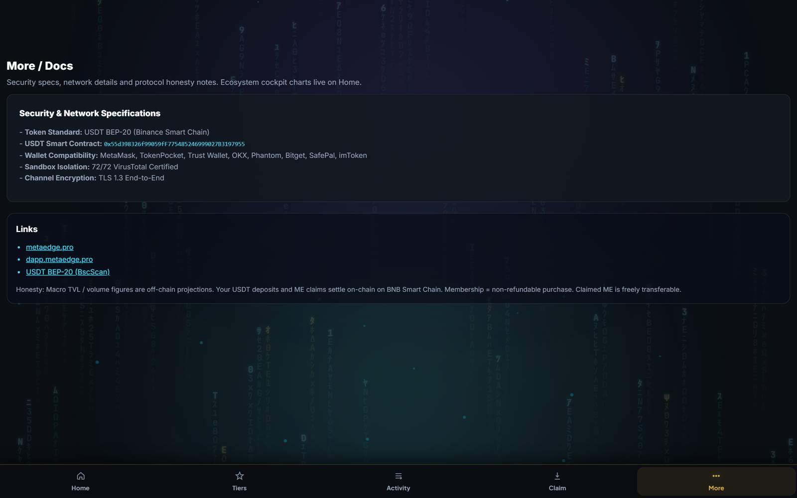Click the Honesty disclaimer paragraph
Image resolution: width=797 pixels, height=498 pixels.
pos(349,289)
